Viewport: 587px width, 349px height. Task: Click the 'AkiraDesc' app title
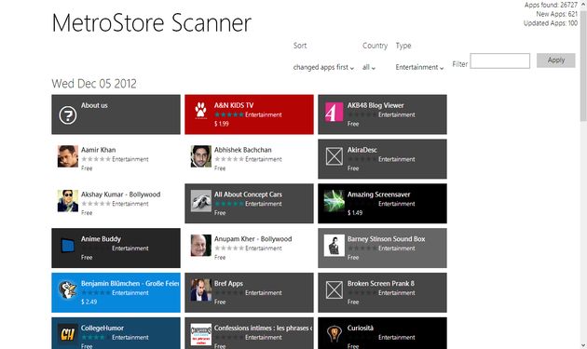(362, 150)
